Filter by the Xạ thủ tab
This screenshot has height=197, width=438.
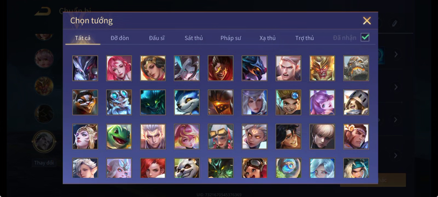click(267, 38)
